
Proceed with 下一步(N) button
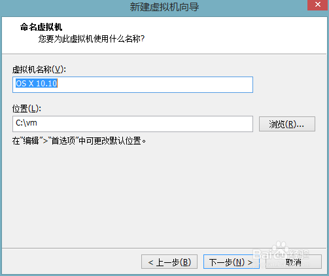click(232, 262)
